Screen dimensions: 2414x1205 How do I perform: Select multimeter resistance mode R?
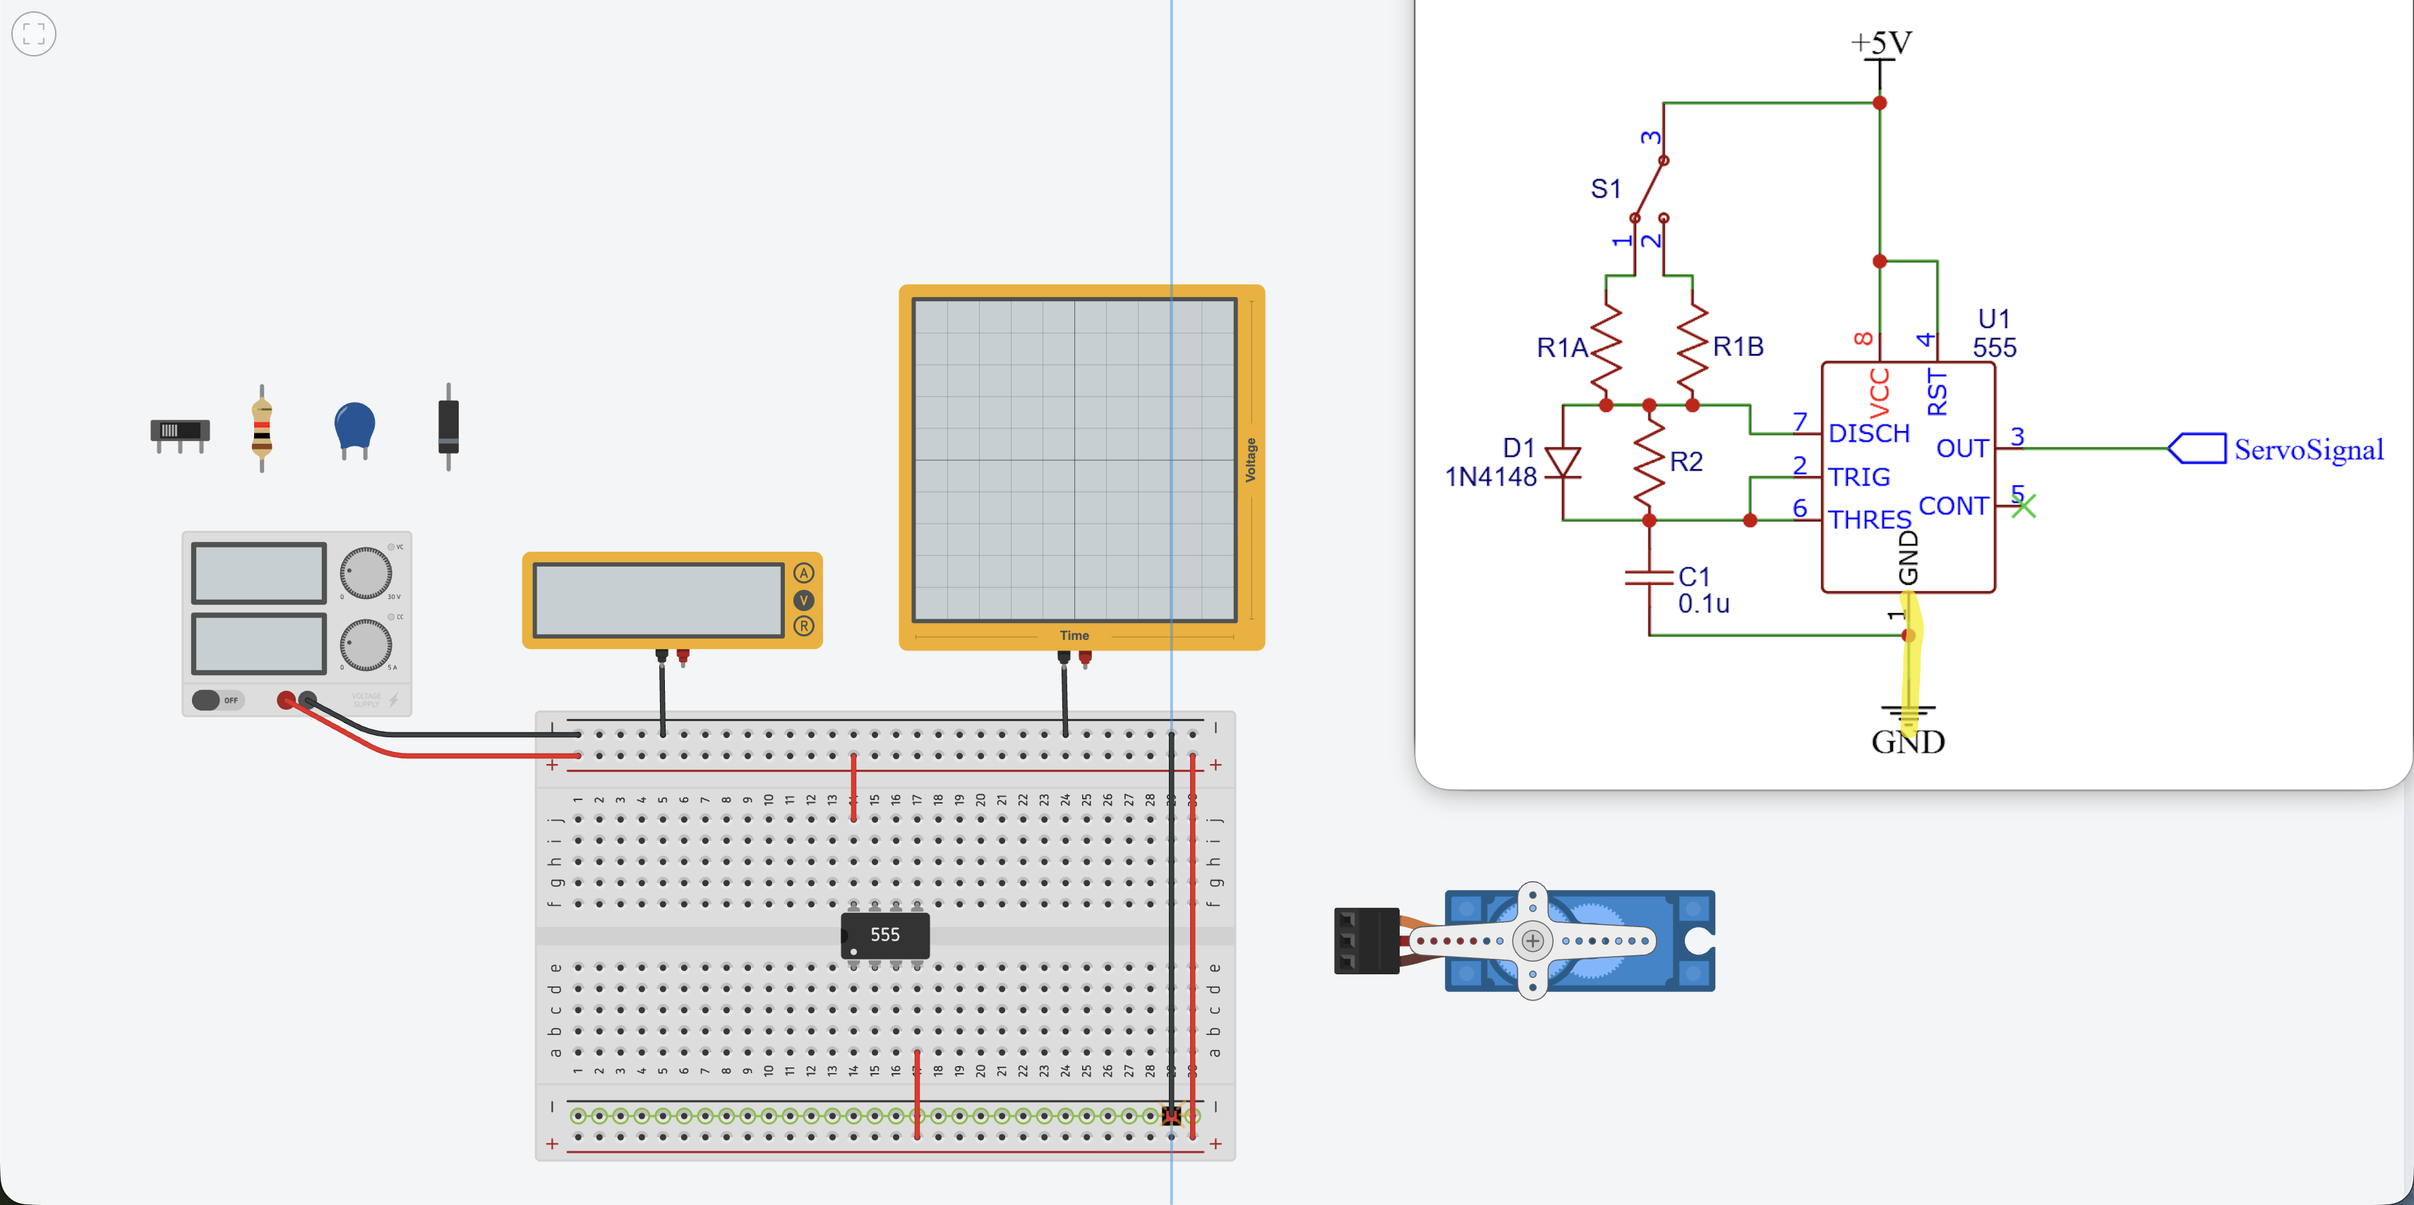(804, 626)
